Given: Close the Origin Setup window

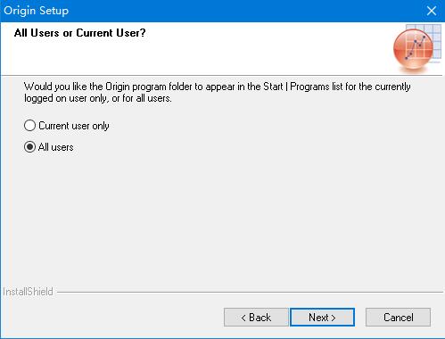Looking at the screenshot, I should tap(432, 11).
